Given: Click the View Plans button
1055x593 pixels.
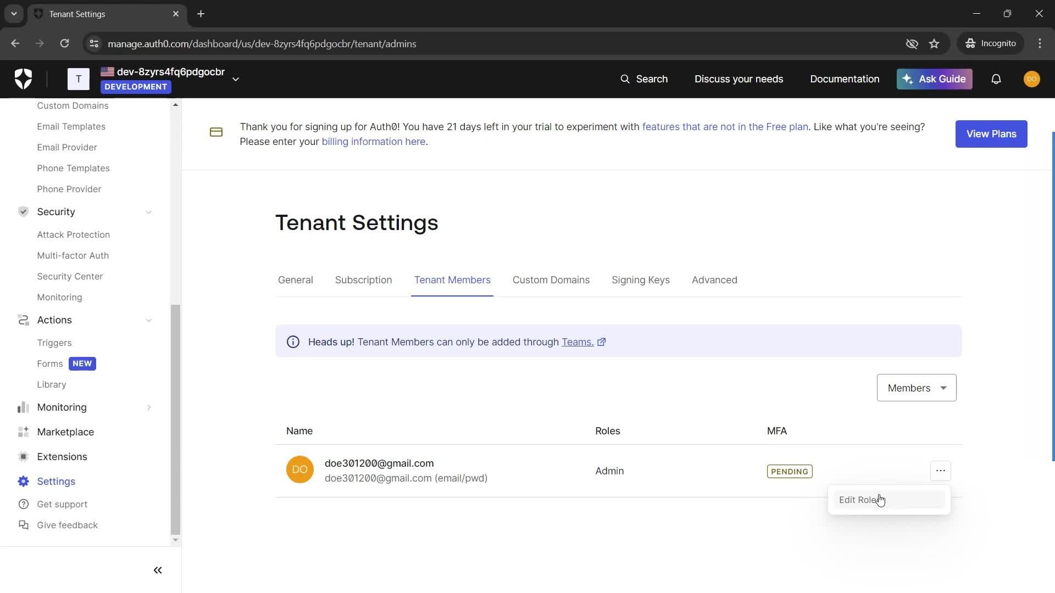Looking at the screenshot, I should (x=991, y=134).
